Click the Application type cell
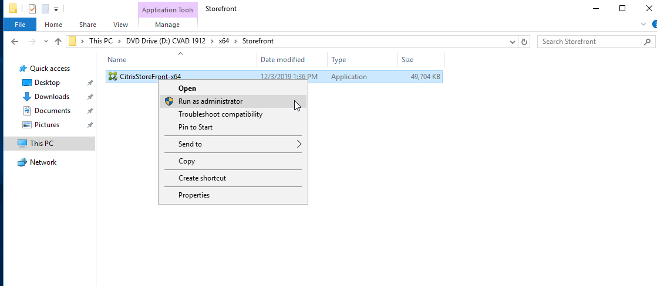Screen dimensions: 657x286 click(x=349, y=77)
